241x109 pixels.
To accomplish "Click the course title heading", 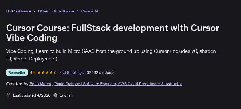I will tap(112, 33).
